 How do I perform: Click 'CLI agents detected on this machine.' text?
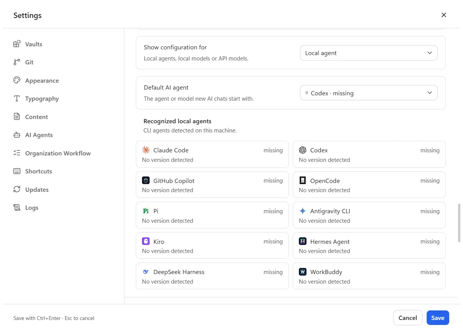[190, 131]
